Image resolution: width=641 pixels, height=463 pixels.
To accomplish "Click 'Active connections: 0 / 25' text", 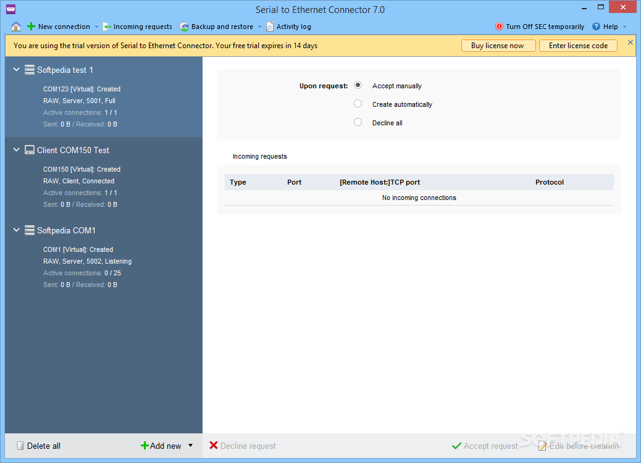I will [82, 273].
